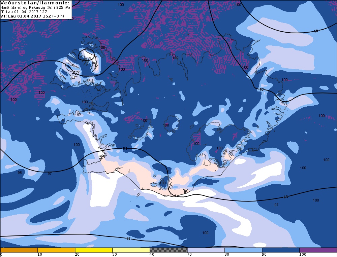The width and height of the screenshot is (337, 257).
Task: Click the '60' contour label
Action: point(316,31)
